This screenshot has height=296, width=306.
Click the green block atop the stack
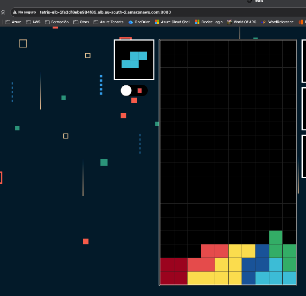[x=275, y=237]
